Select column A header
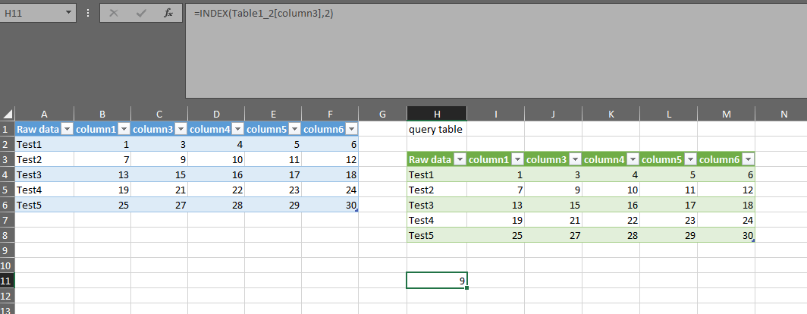Screen dimensions: 807x314 (x=44, y=115)
